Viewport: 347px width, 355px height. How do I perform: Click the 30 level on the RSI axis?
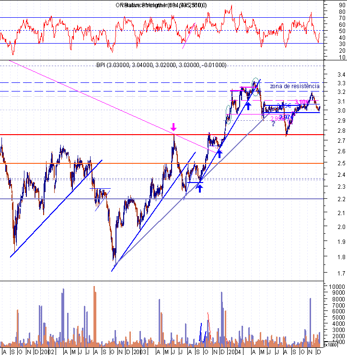click(x=342, y=44)
